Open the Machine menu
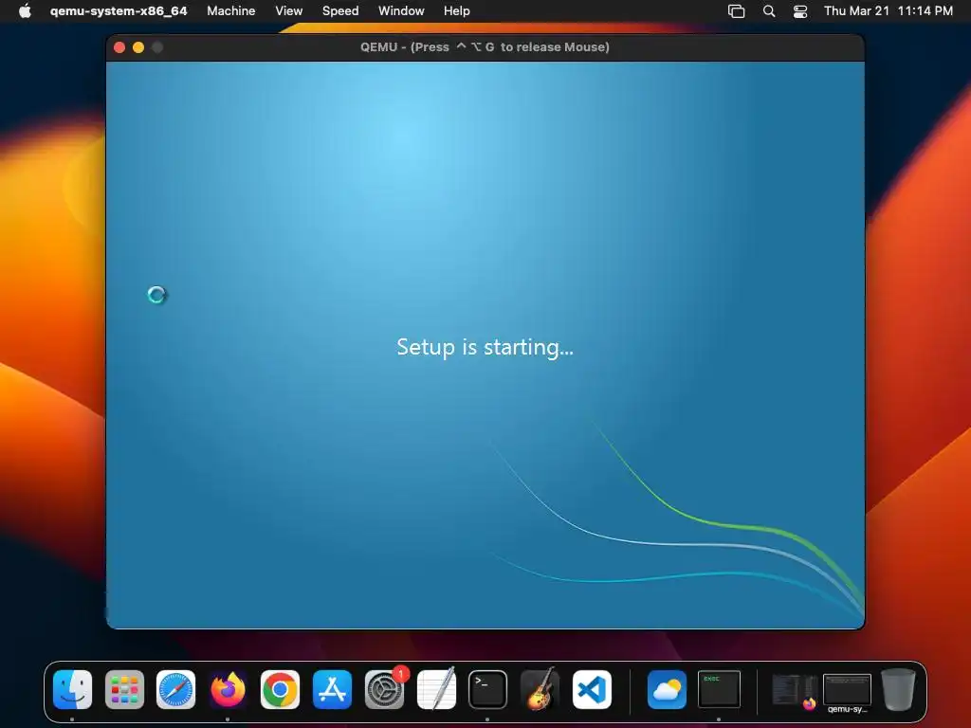Screen dimensions: 971x728 tap(231, 10)
